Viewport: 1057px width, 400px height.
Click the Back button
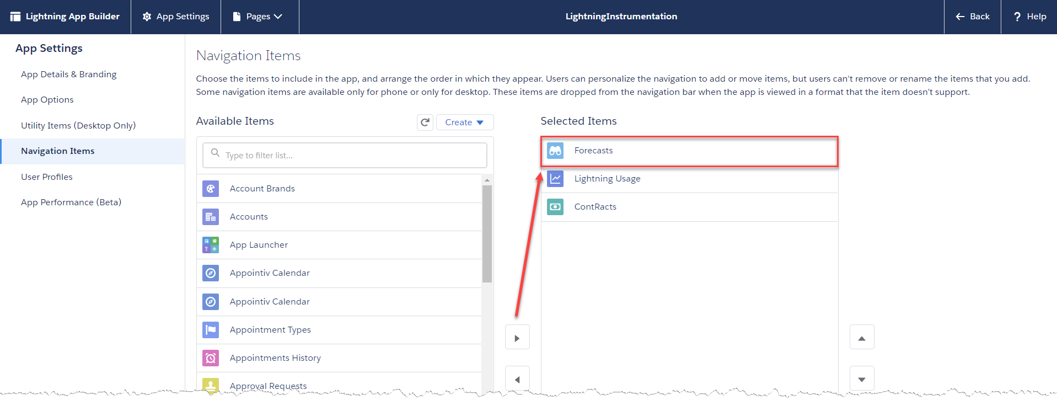(x=973, y=17)
